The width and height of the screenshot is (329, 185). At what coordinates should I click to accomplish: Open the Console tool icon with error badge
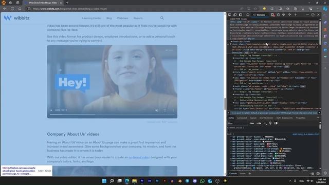coord(272,15)
